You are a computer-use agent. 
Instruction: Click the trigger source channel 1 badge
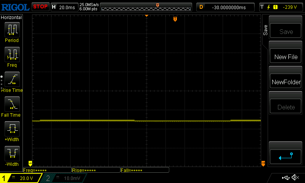pos(275,7)
